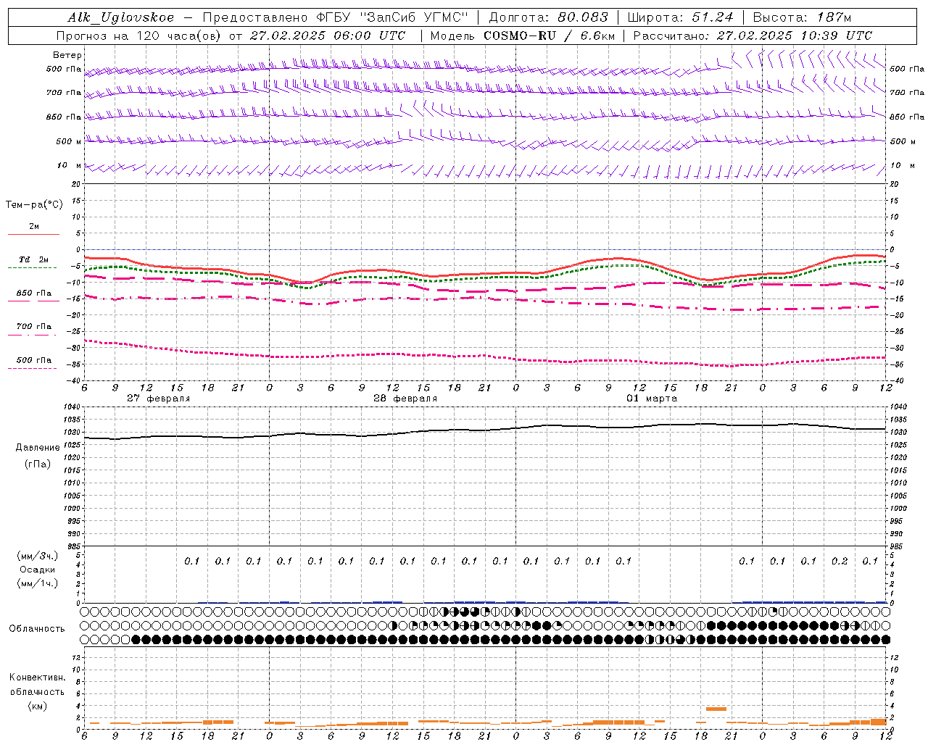Click the forecast line "Прогноз на 120 часа(ов)"
This screenshot has height=742, width=928.
pos(139,36)
